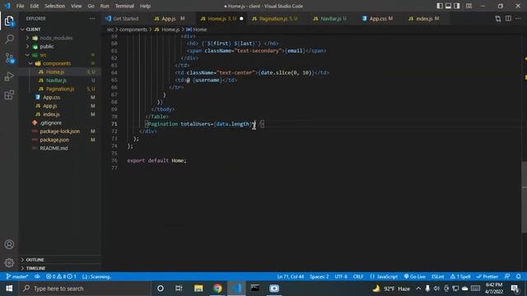The image size is (527, 296).
Task: Open File Explorer from taskbar
Action: [198, 289]
